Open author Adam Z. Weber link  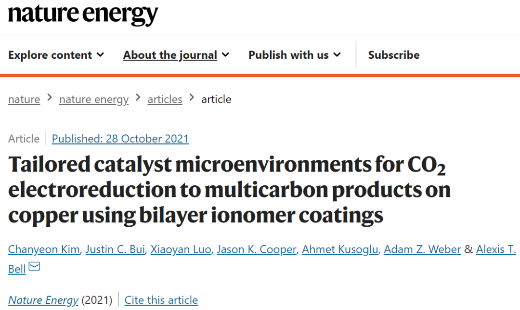pos(422,249)
